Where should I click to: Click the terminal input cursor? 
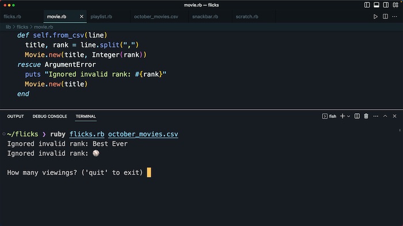coord(149,173)
